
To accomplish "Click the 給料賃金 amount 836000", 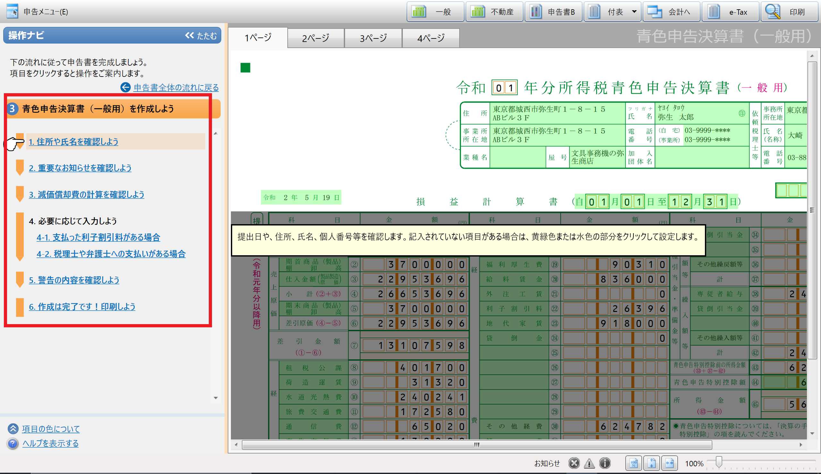I will tap(615, 279).
